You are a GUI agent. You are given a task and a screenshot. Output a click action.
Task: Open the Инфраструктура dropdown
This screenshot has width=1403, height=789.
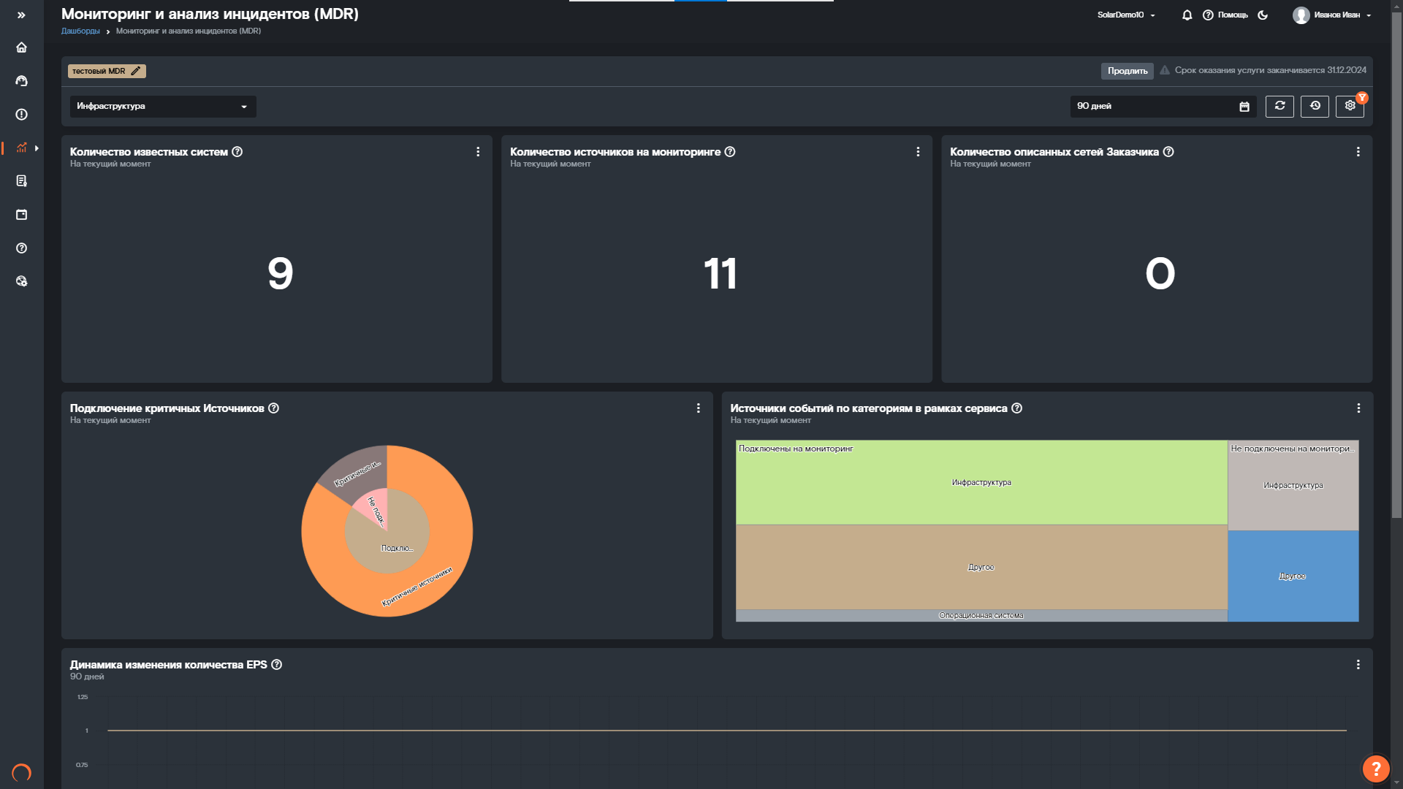pos(162,107)
